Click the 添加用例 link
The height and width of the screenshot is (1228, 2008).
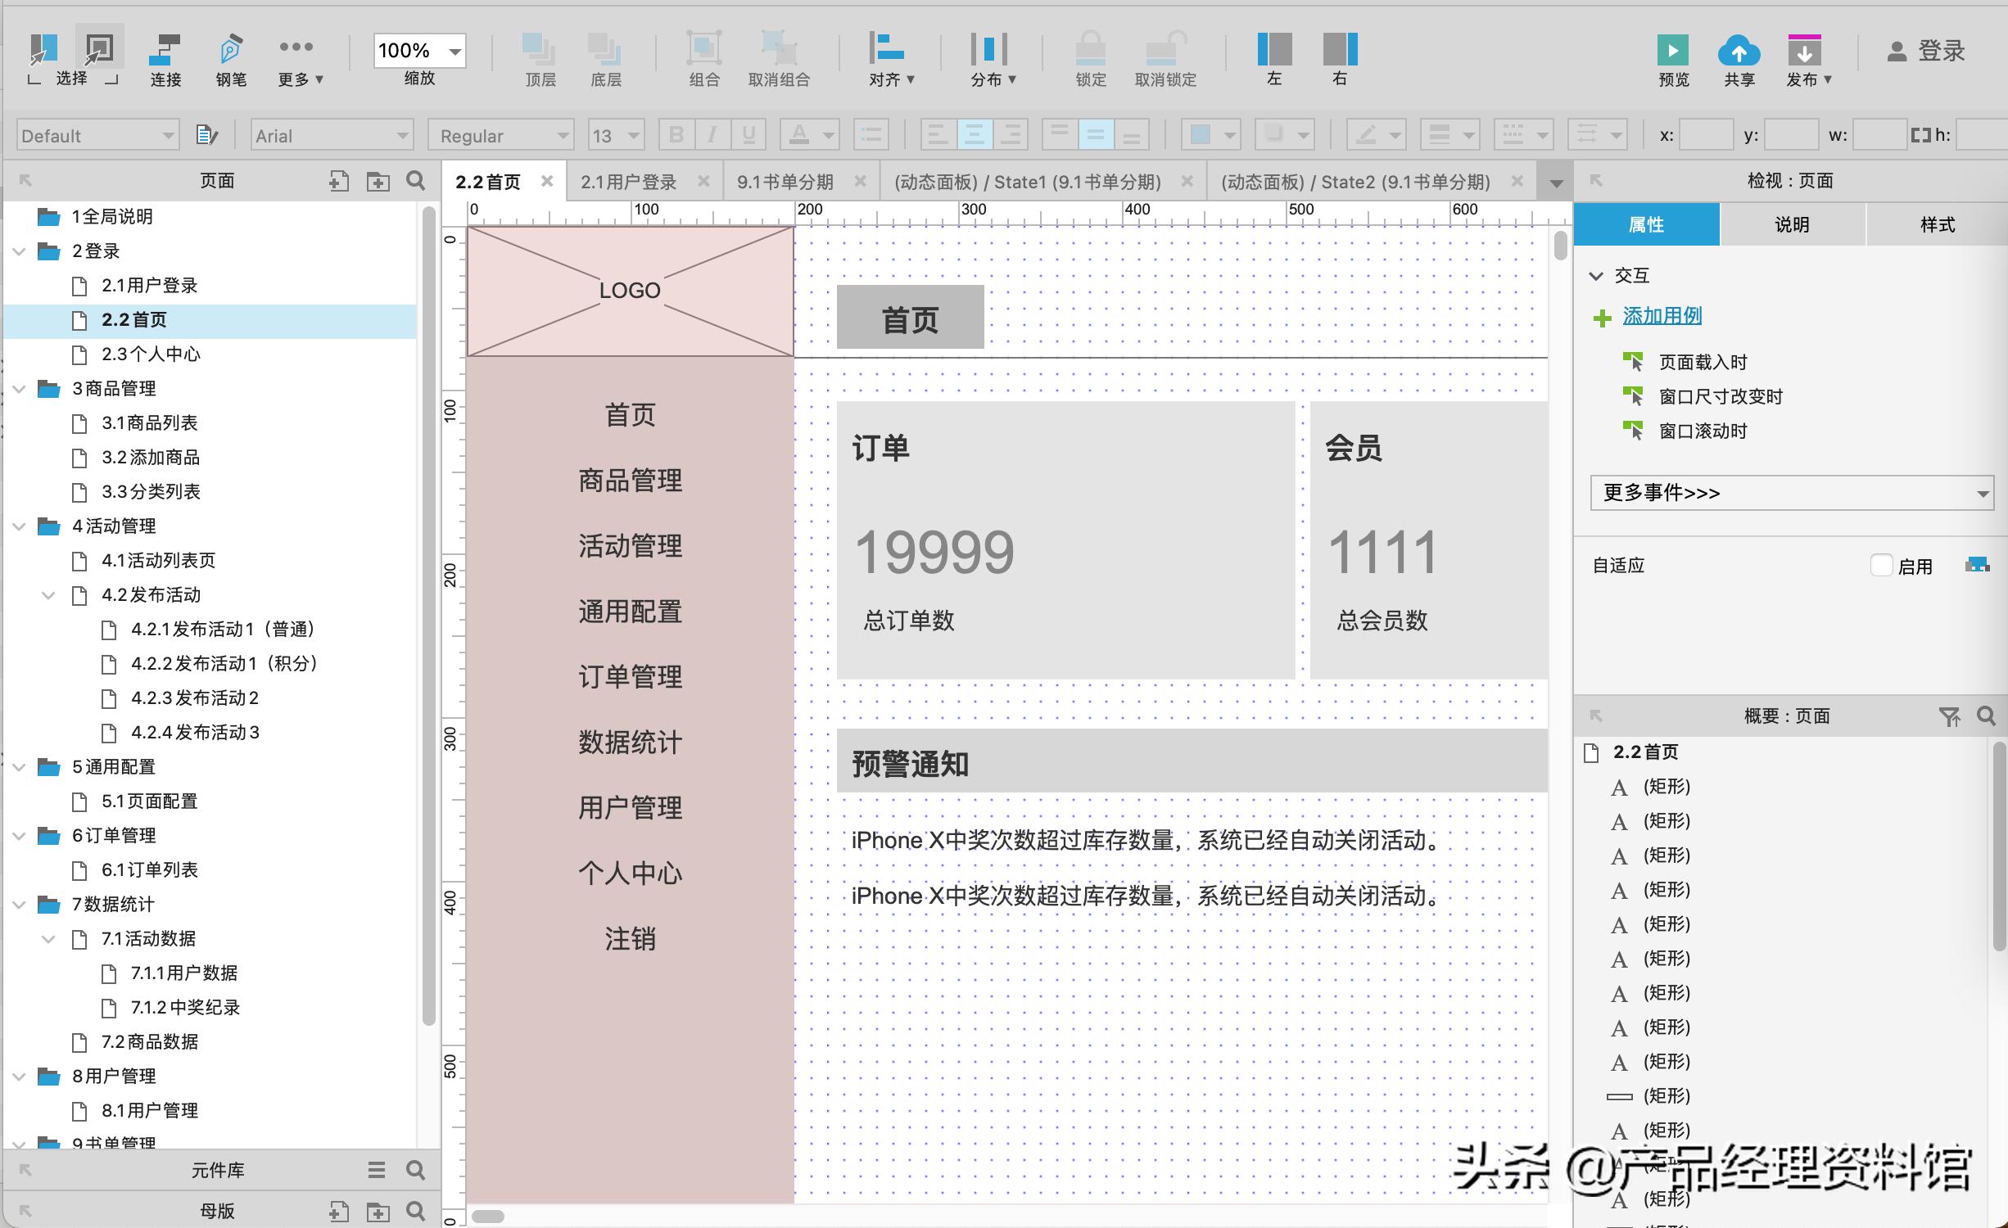pos(1662,316)
